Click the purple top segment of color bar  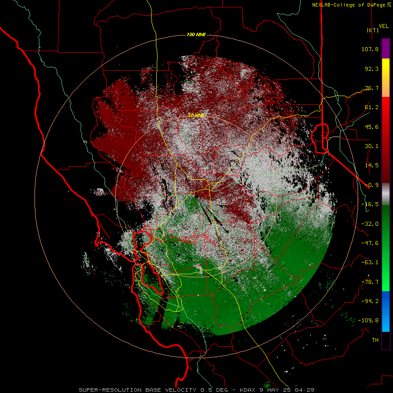(386, 49)
